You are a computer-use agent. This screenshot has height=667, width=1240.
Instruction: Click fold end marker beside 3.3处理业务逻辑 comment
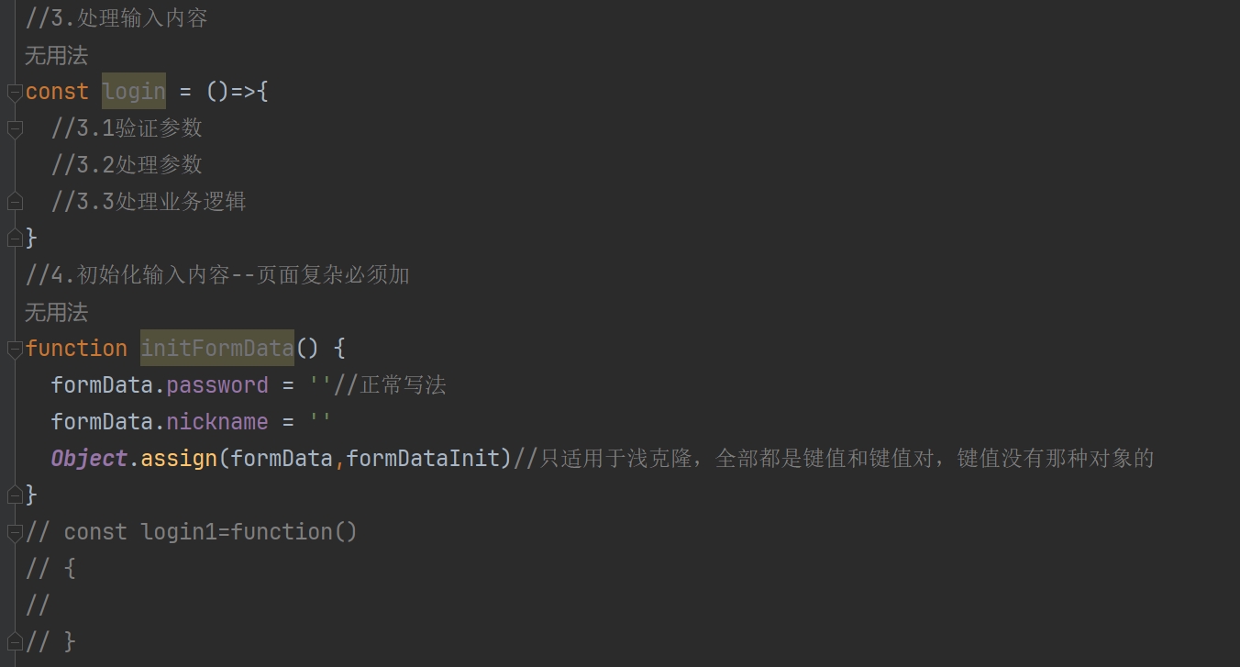(15, 202)
